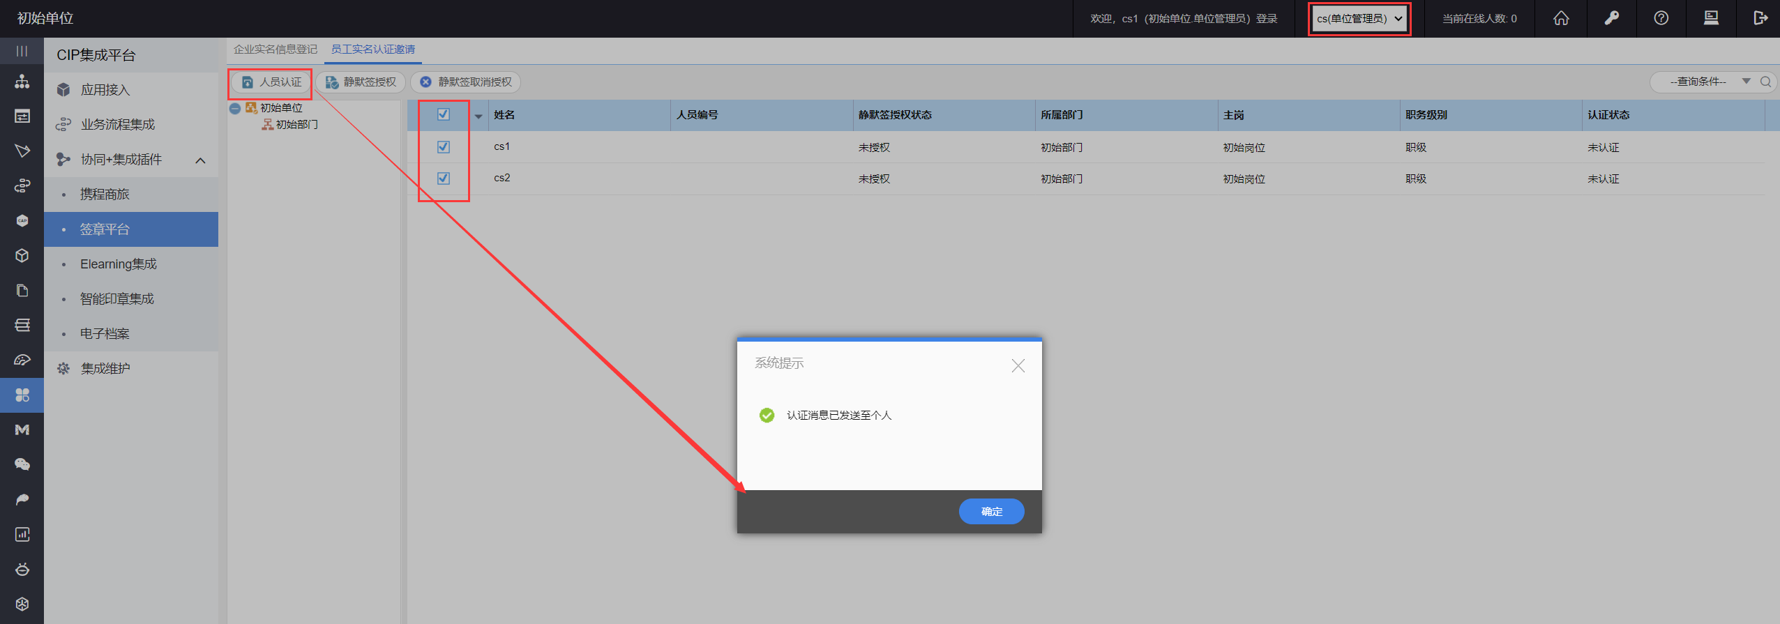The image size is (1780, 624).
Task: Uncheck the checkbox for row cs2
Action: coord(444,178)
